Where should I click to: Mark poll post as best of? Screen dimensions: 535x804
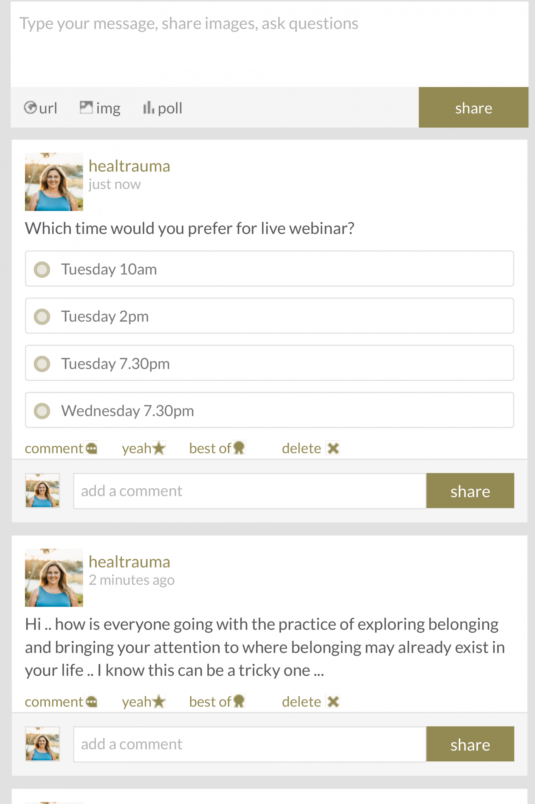pyautogui.click(x=239, y=448)
